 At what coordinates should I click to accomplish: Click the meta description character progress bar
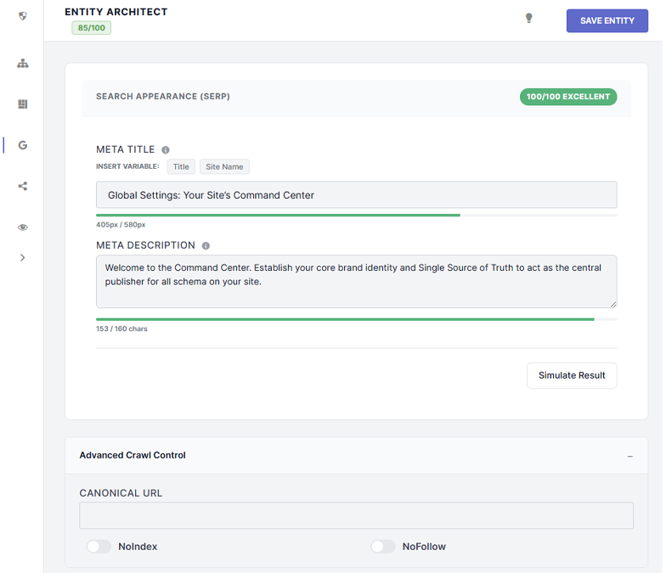[357, 319]
